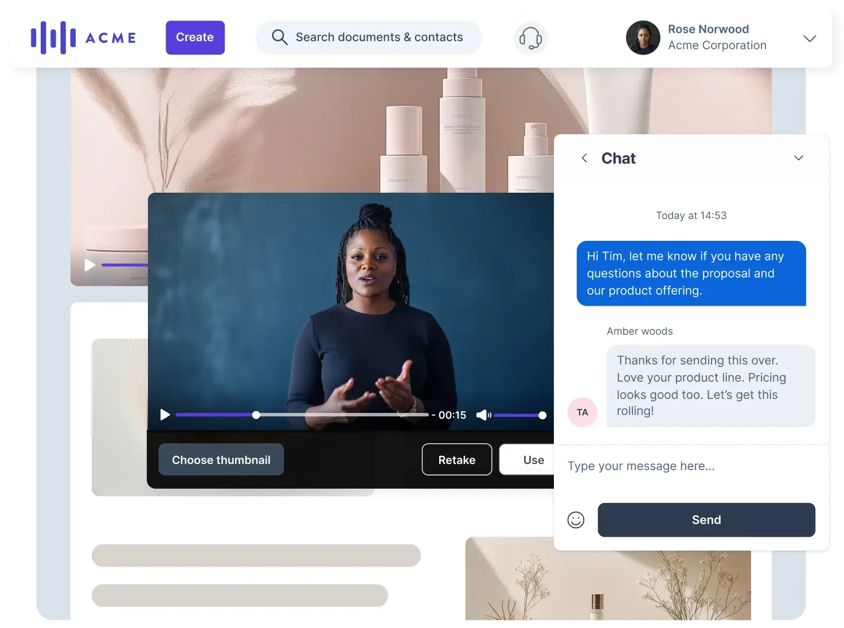
Task: Toggle pause on the recorded video preview
Action: (x=165, y=415)
